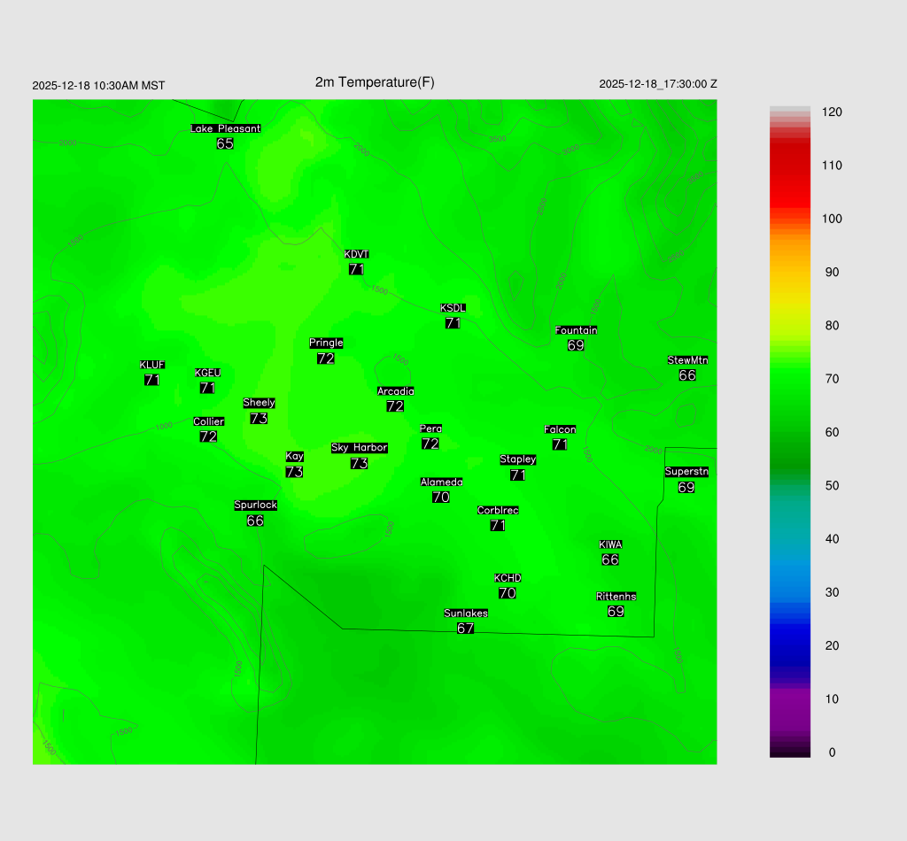Click the Sunlakes station label
The width and height of the screenshot is (907, 841).
[x=466, y=613]
